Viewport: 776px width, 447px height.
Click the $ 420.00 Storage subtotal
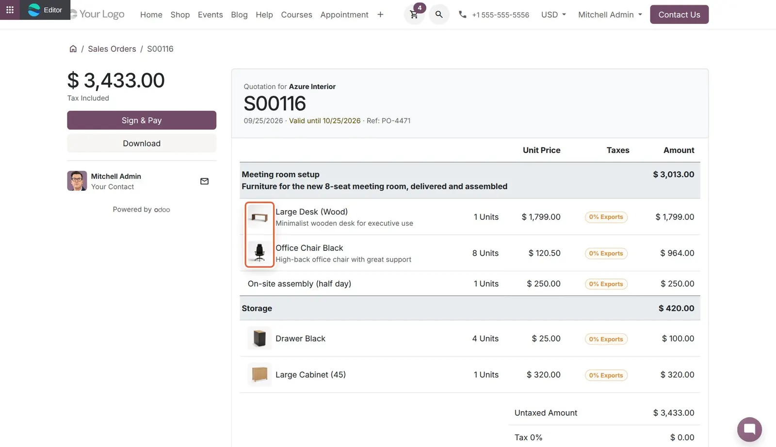tap(676, 308)
